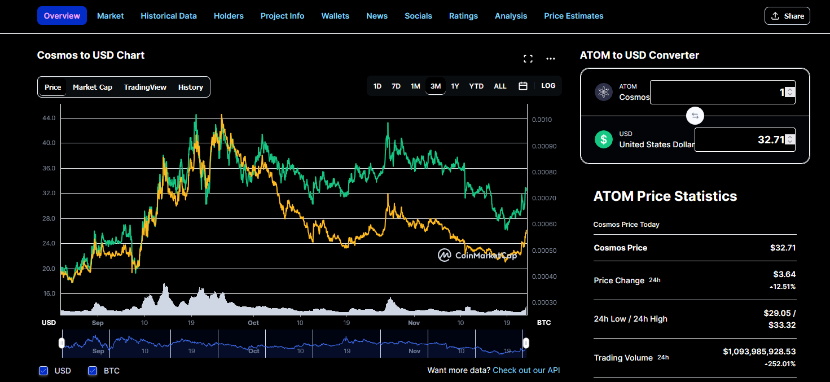The height and width of the screenshot is (382, 830).
Task: Click the CoinMarketCap watermark logo
Action: (477, 255)
